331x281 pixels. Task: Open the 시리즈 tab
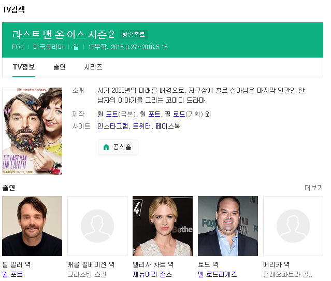(93, 67)
